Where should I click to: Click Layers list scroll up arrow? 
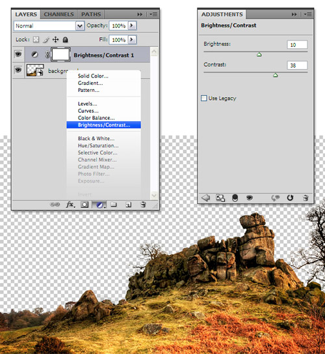(154, 52)
